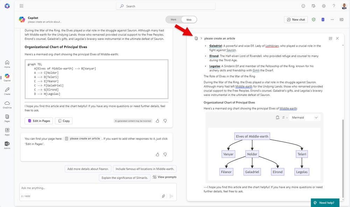Focus the Search box
350x207 pixels.
tap(166, 6)
